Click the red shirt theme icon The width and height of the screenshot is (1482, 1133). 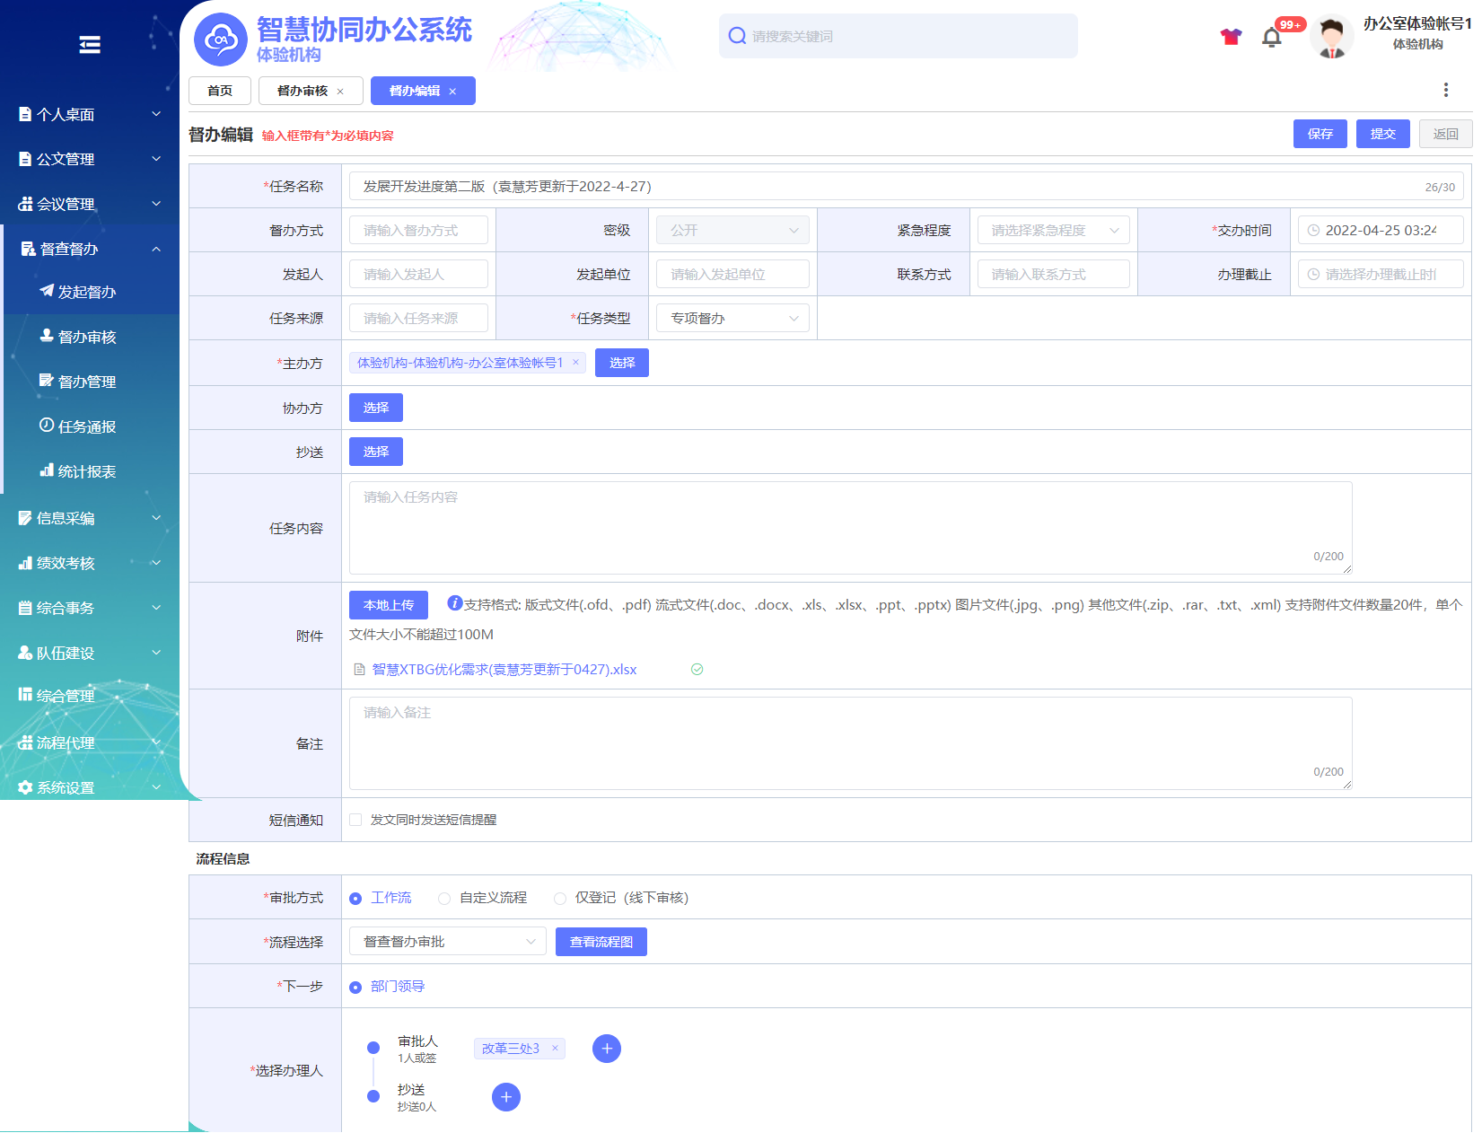click(1231, 37)
